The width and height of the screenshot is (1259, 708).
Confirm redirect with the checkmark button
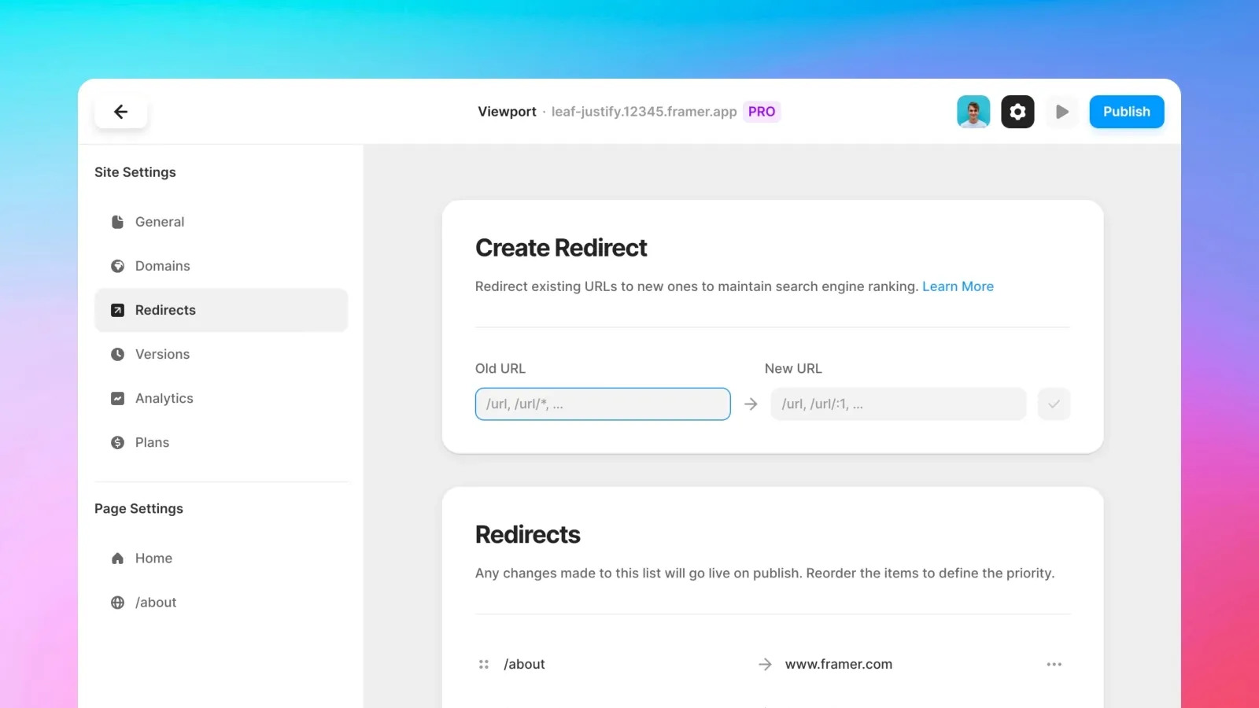(x=1054, y=404)
